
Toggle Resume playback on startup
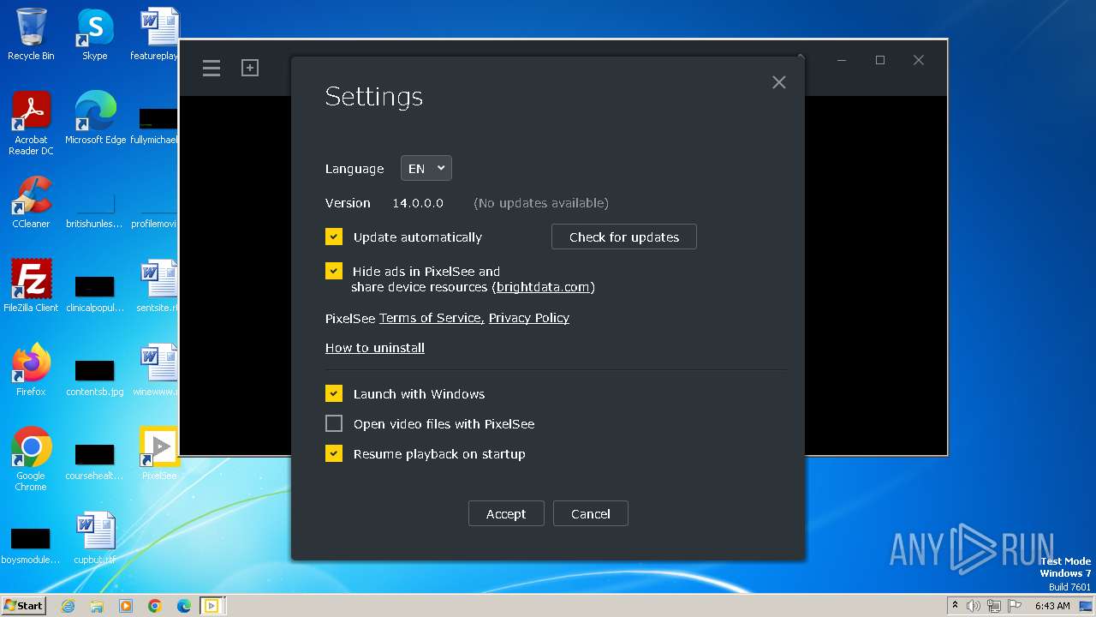pyautogui.click(x=334, y=453)
